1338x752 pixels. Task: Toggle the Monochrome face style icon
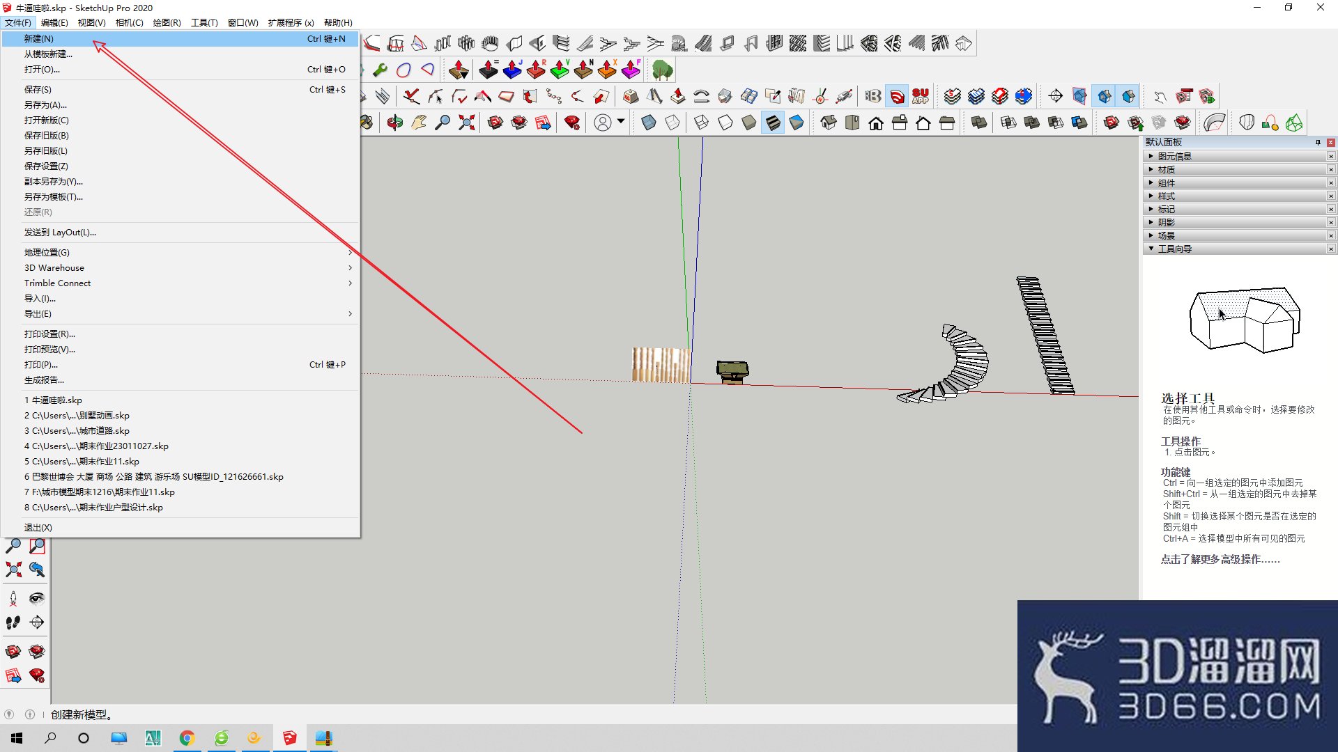(x=797, y=123)
